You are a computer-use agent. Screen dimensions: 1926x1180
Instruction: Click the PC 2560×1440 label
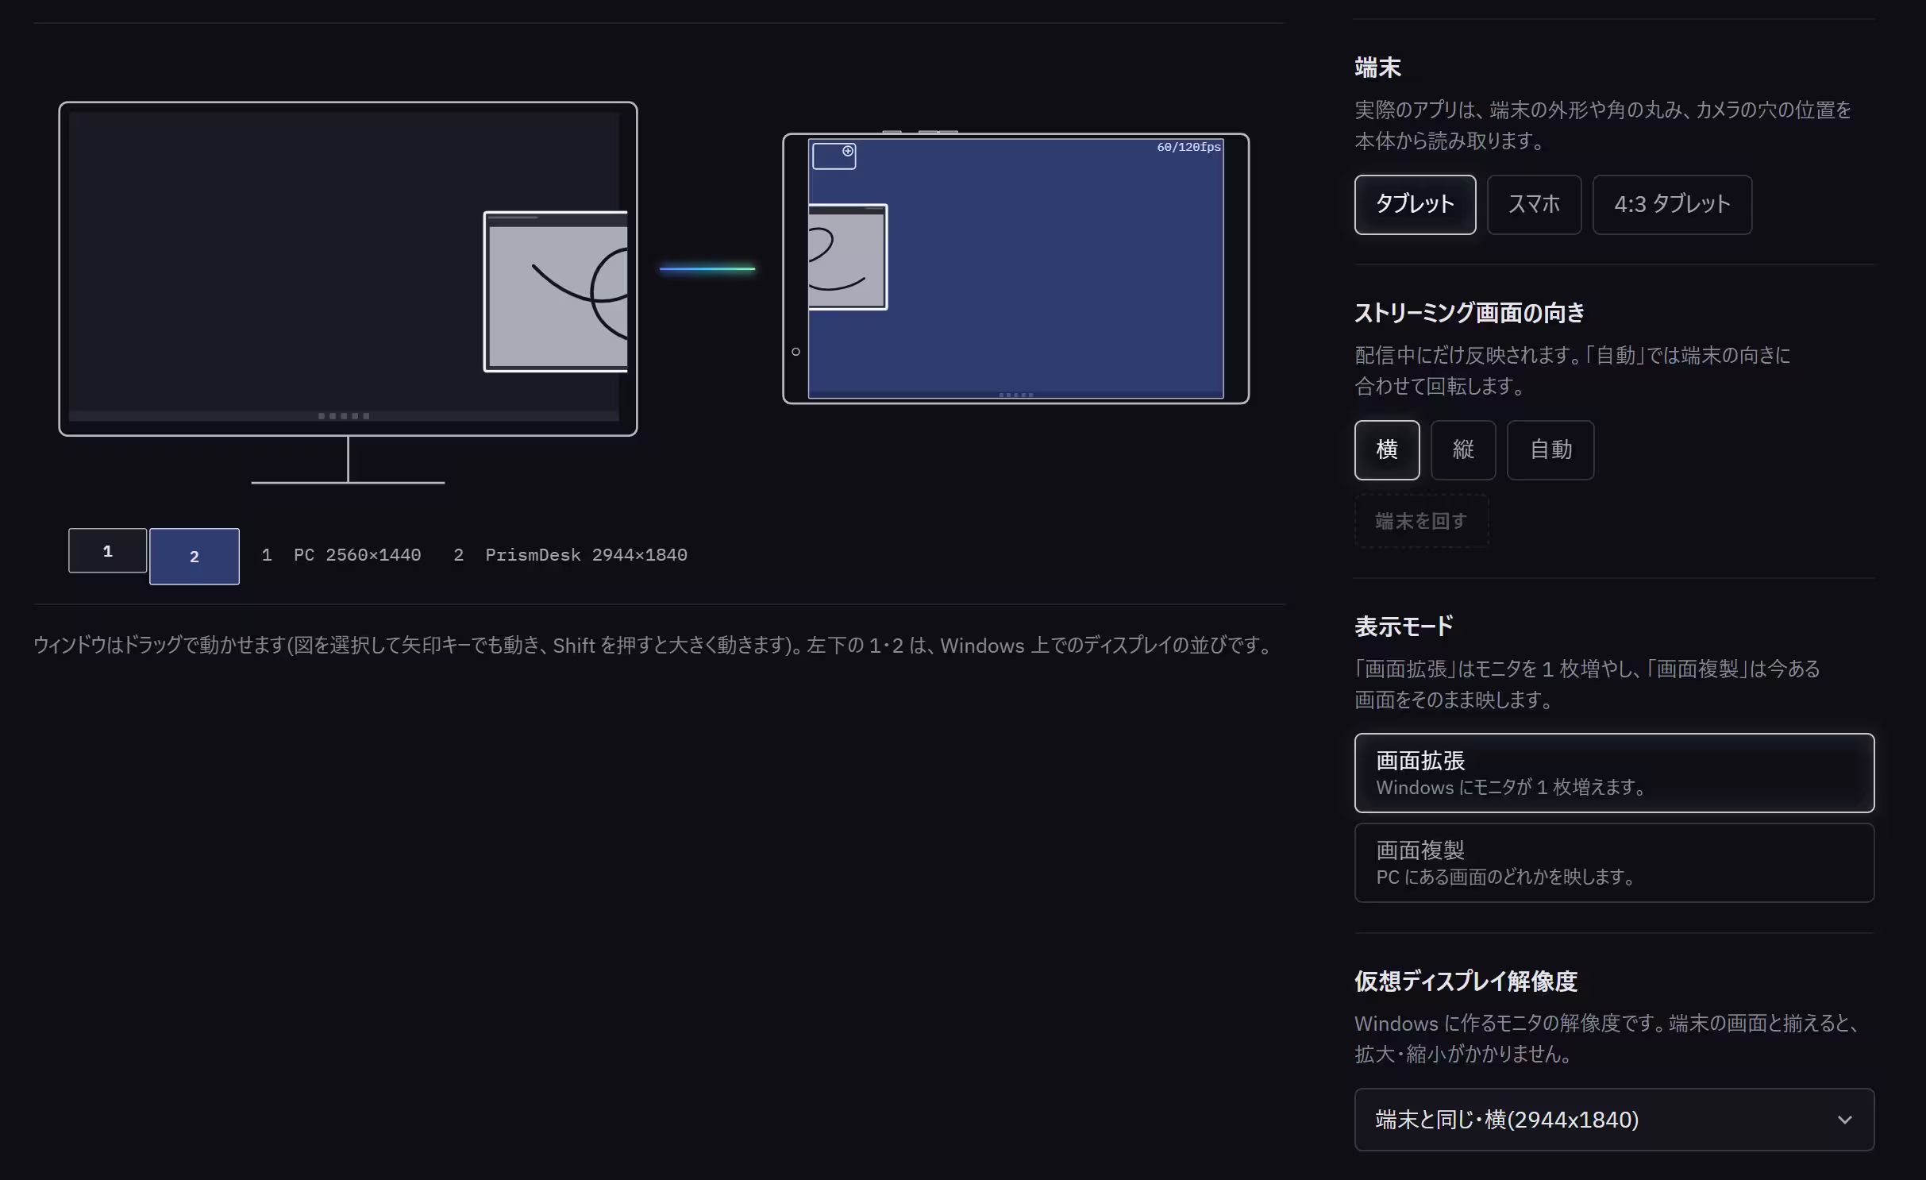pos(357,555)
